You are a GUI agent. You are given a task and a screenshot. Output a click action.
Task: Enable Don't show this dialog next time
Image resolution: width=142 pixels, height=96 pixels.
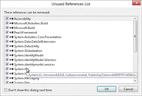[6, 90]
